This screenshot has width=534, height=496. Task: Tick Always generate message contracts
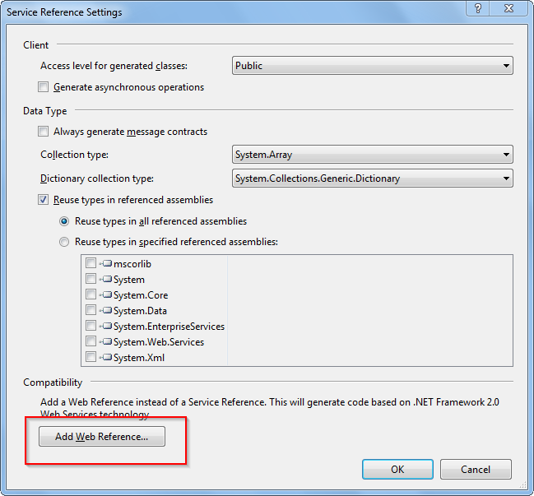coord(43,131)
